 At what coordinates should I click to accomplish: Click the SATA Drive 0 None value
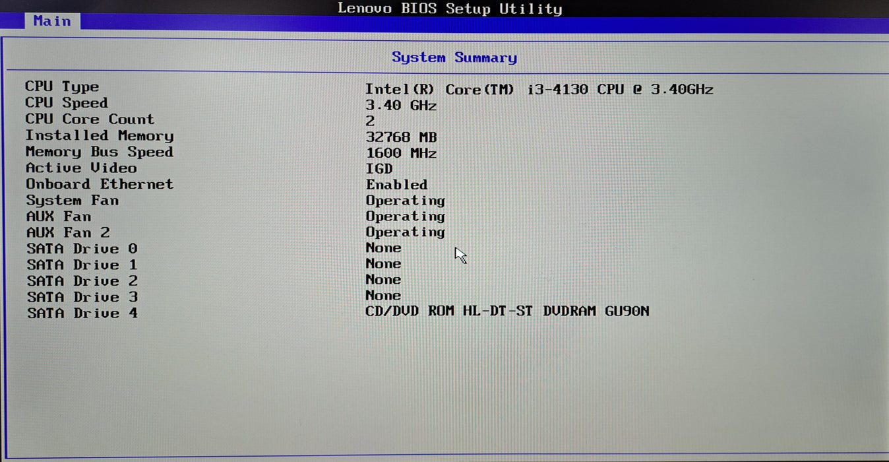click(x=383, y=247)
